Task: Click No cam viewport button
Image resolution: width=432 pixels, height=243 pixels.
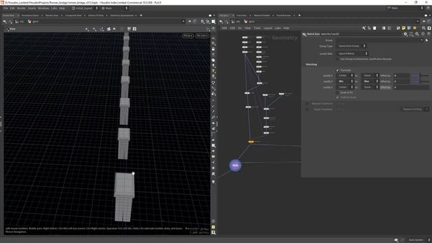Action: coord(202,36)
